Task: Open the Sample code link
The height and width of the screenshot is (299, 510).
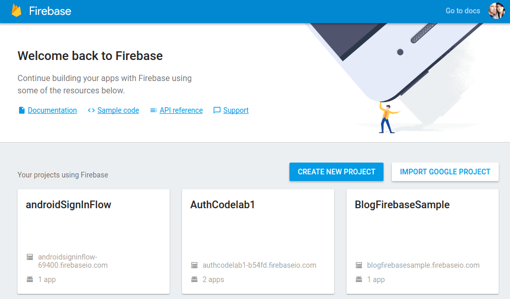Action: pyautogui.click(x=118, y=110)
